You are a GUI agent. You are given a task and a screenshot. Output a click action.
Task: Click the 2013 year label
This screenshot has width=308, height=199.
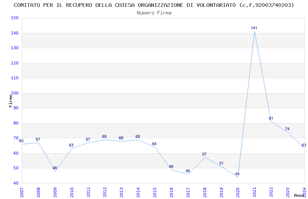click(121, 192)
